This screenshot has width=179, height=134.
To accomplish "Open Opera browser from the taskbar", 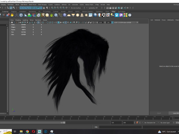I will tap(34, 131).
